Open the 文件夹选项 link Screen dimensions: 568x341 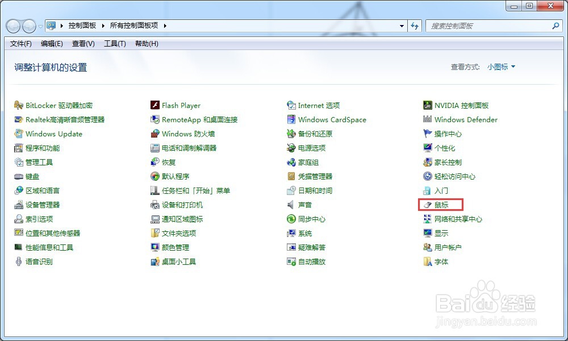pyautogui.click(x=179, y=234)
